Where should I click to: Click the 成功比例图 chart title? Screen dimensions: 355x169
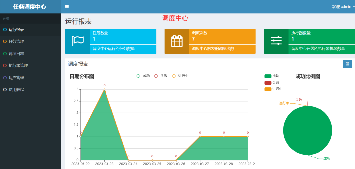click(x=308, y=76)
